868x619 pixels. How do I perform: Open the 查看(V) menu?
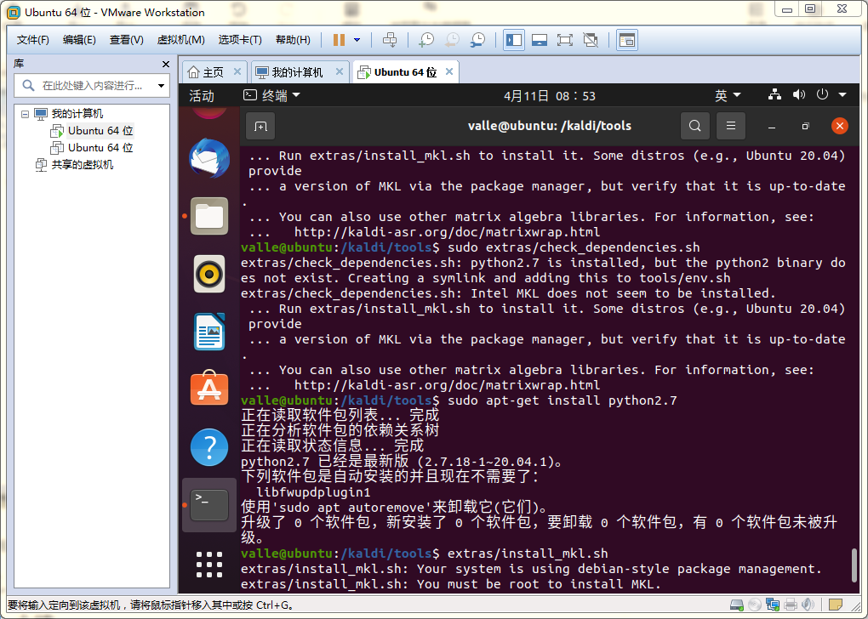coord(126,40)
